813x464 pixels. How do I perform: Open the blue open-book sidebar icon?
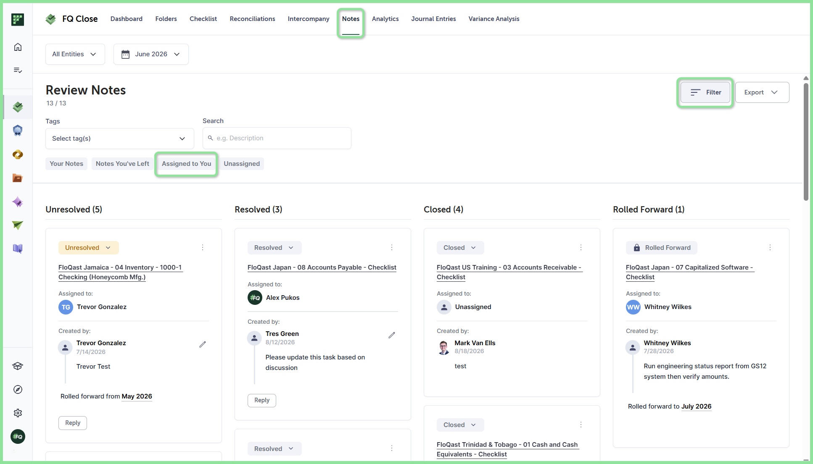pyautogui.click(x=18, y=249)
